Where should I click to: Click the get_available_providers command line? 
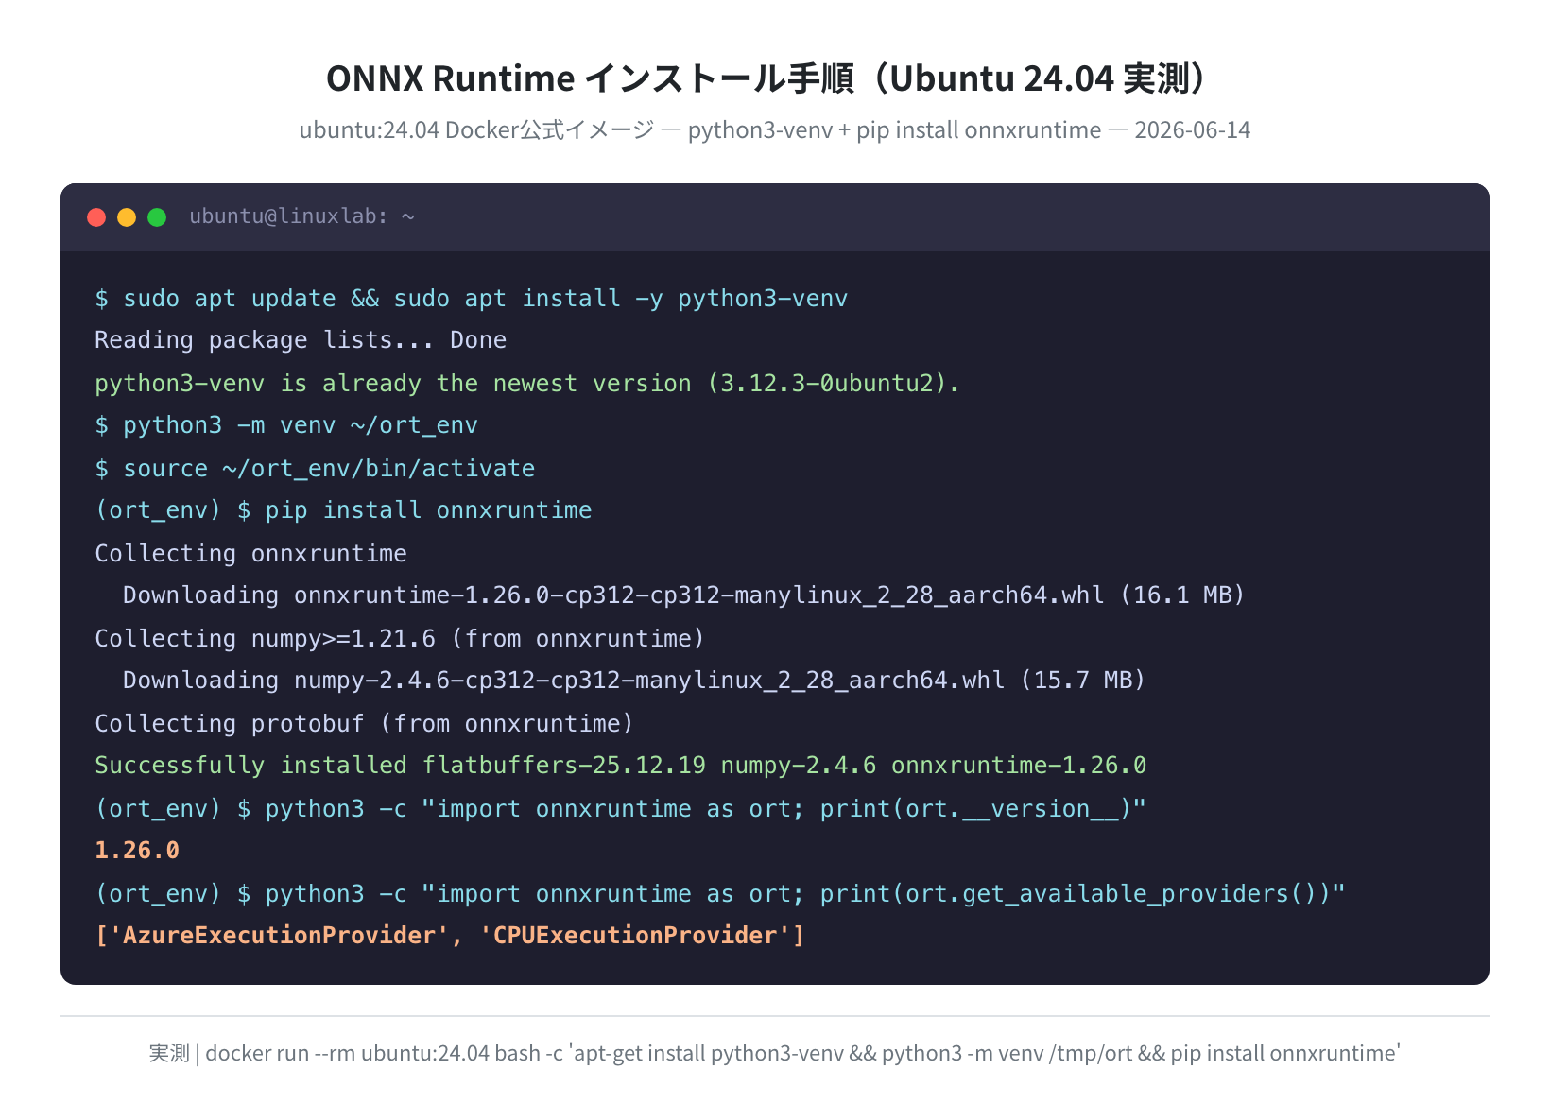(719, 894)
